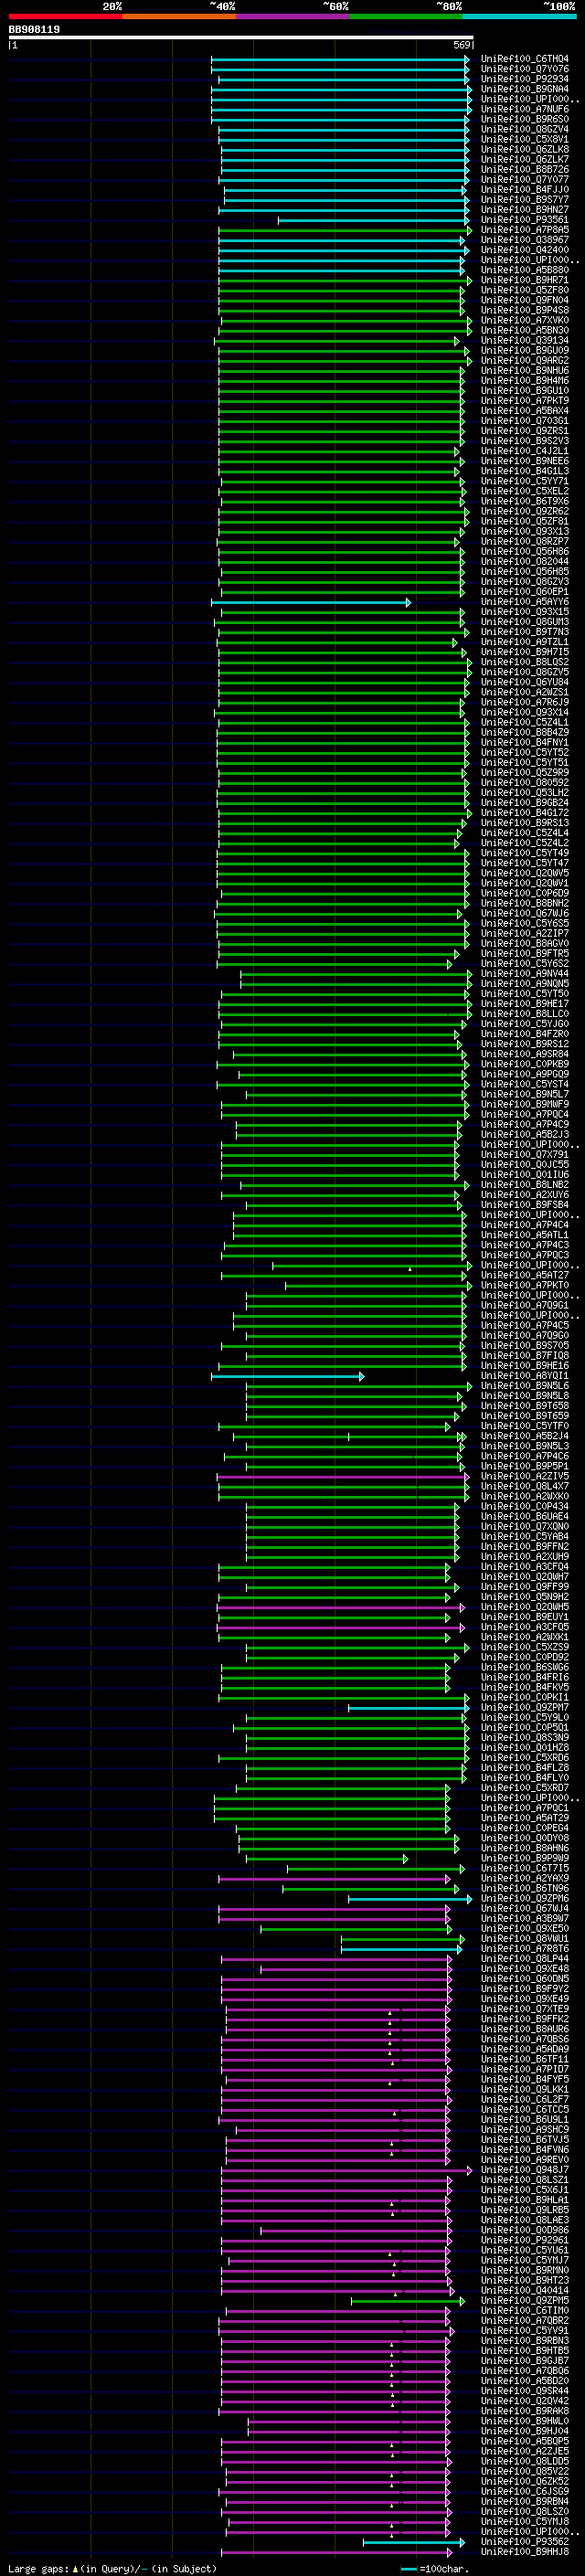
Task: Choose the last entry UniRef100_B9HHJ8
Action: click(525, 2552)
